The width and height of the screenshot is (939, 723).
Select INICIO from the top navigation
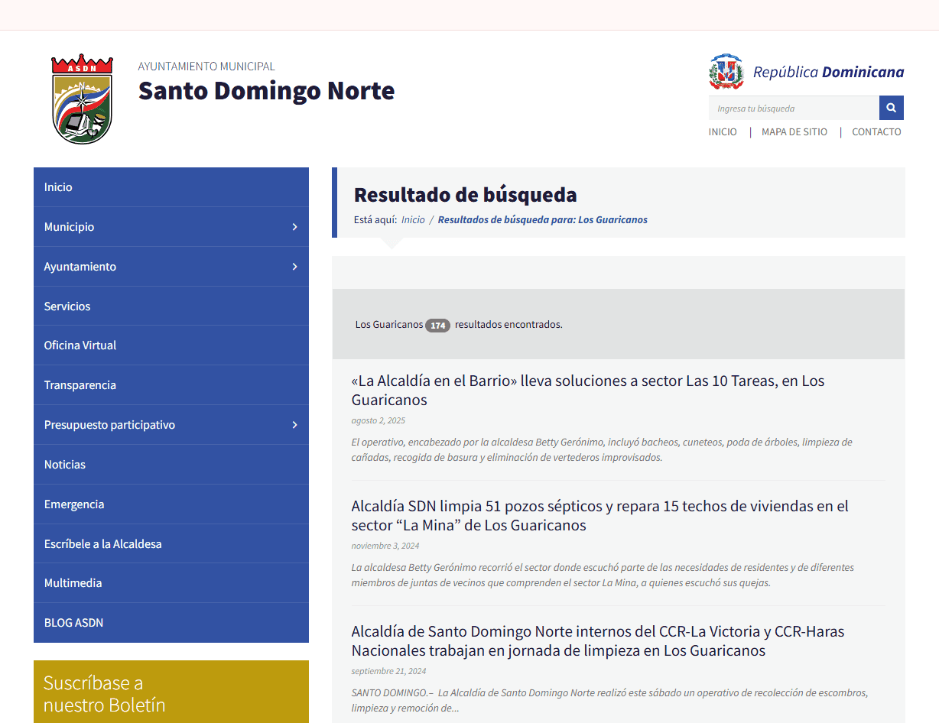(723, 131)
